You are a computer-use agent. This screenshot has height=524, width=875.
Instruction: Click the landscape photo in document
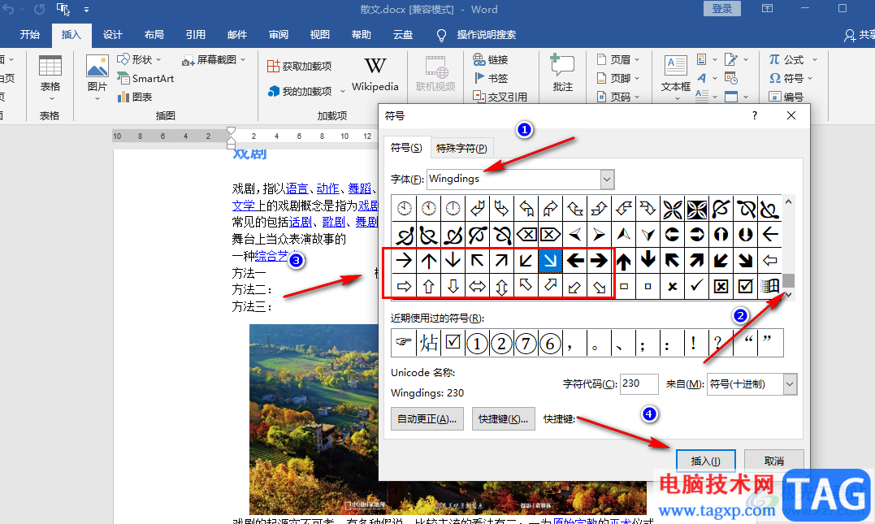tap(314, 418)
